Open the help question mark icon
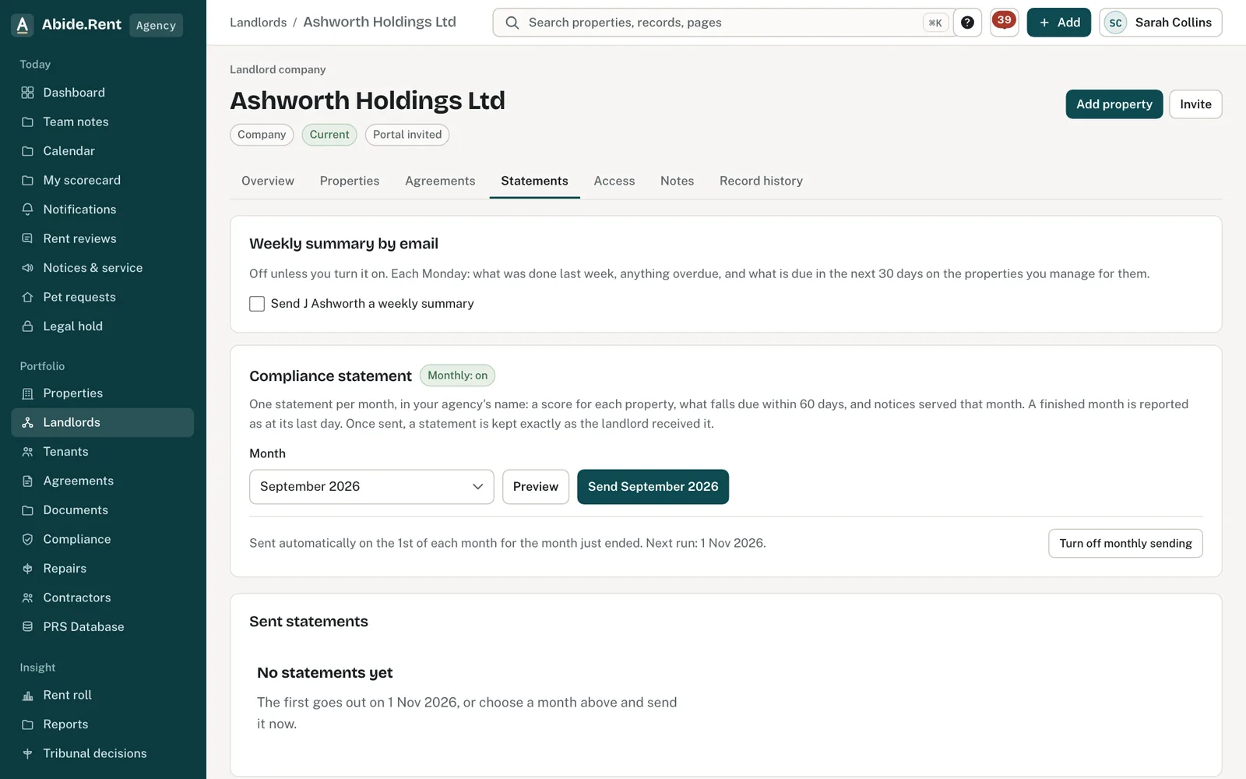 pyautogui.click(x=967, y=23)
